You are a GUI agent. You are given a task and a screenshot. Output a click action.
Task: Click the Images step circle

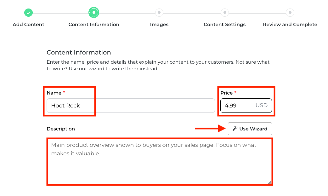click(159, 13)
